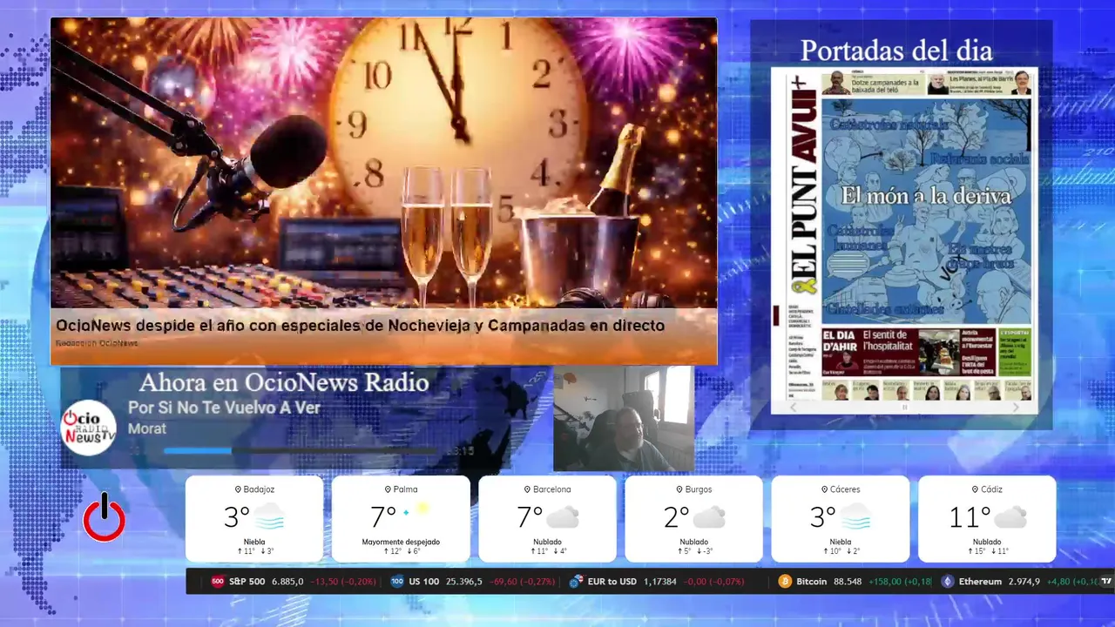Click the S&P 500 red ticker icon
This screenshot has height=627, width=1115.
(218, 581)
